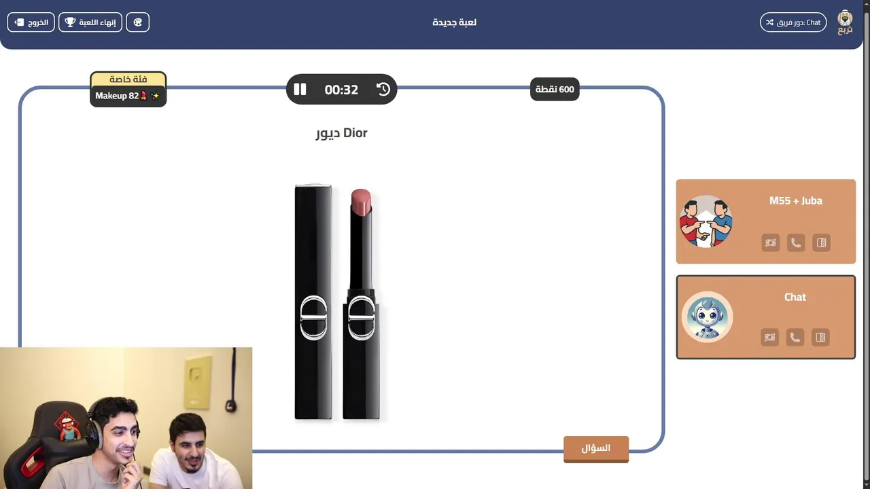870x489 pixels.
Task: Pause the countdown timer
Action: pos(300,89)
